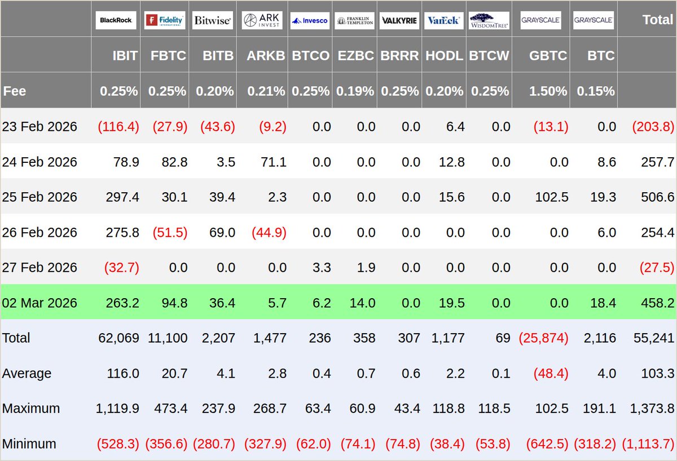Image resolution: width=677 pixels, height=461 pixels.
Task: Click the 19.5 HODL value on 02 Mar
Action: pyautogui.click(x=453, y=303)
